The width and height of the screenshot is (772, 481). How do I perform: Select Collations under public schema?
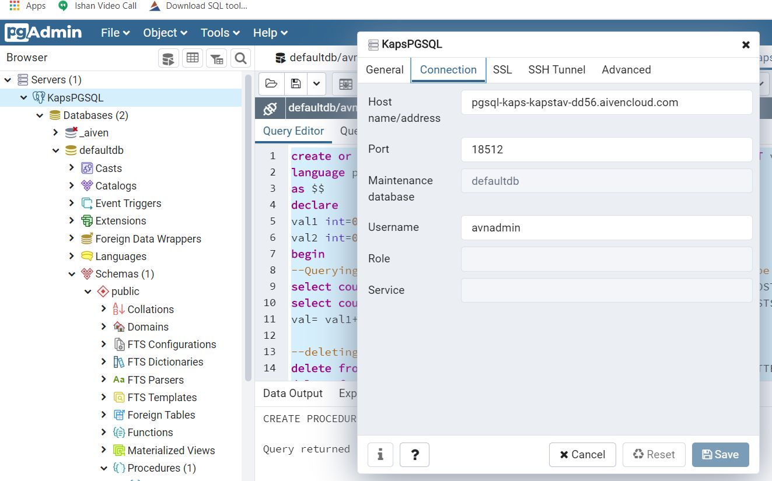[x=151, y=310]
